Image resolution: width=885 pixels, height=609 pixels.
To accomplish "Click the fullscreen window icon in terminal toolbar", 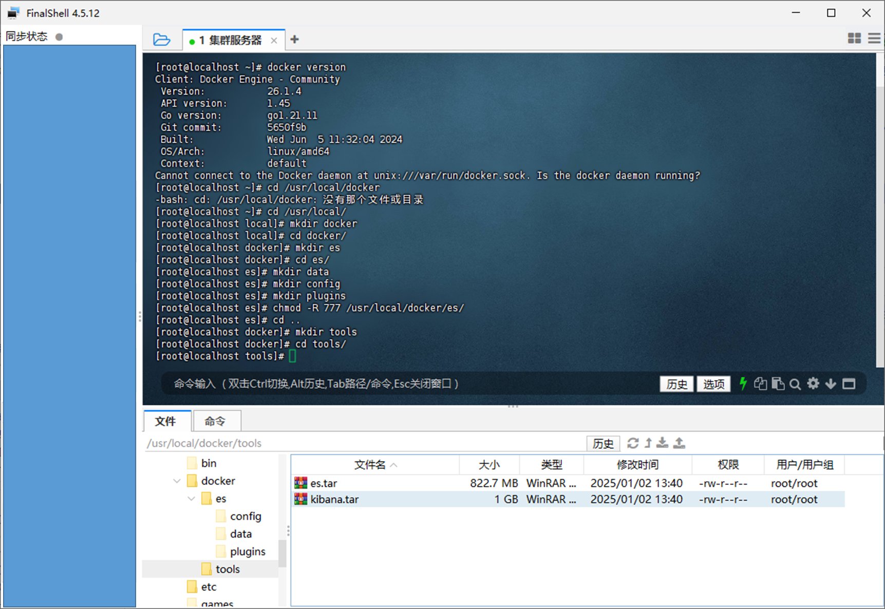I will point(849,384).
